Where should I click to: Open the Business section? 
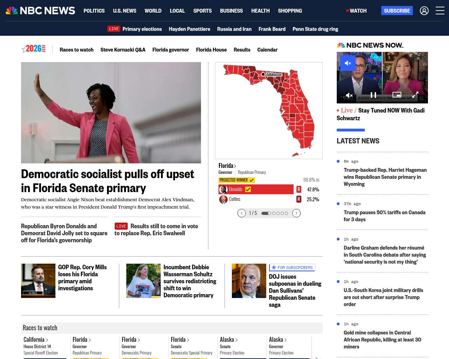[x=231, y=11]
